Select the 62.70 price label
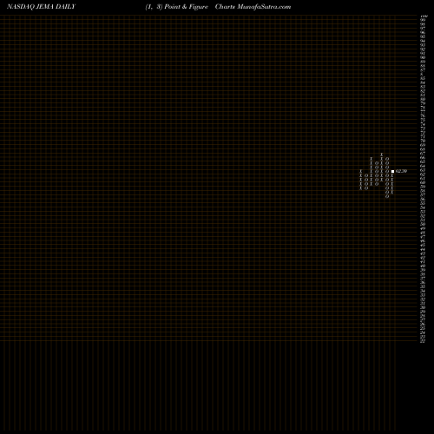Image resolution: width=434 pixels, height=434 pixels. point(401,171)
